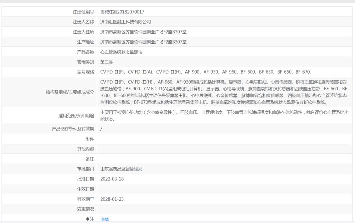
Task: Click the management class value 第二类
Action: tap(107, 62)
